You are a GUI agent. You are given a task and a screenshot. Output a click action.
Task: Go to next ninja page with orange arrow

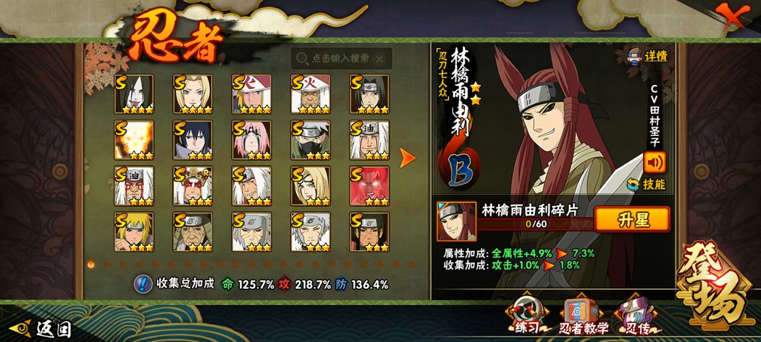407,158
